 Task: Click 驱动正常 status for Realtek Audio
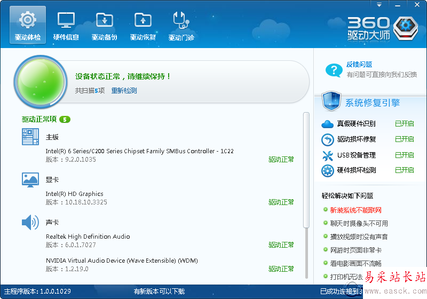point(281,245)
